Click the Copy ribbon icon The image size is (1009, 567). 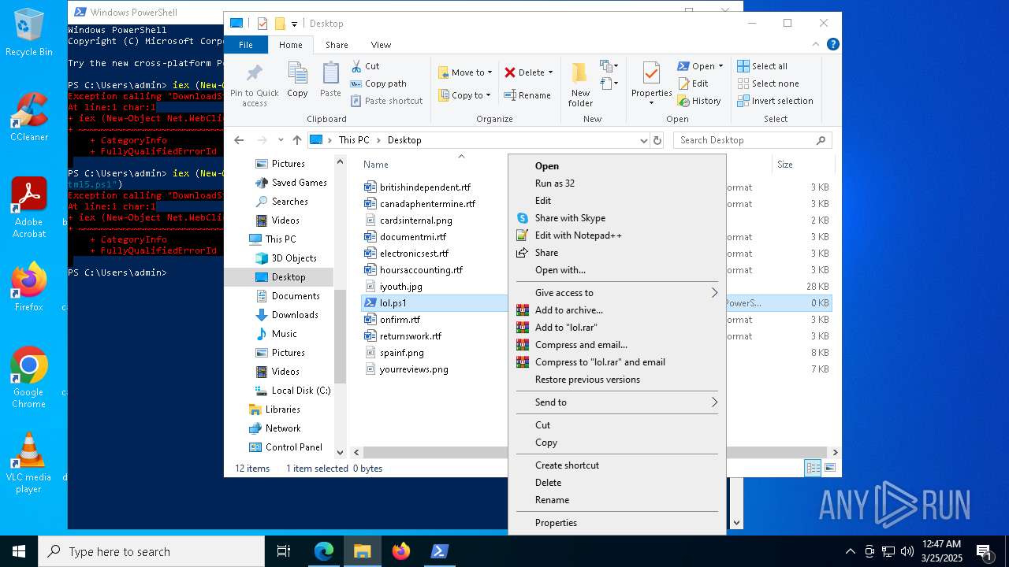tap(297, 80)
